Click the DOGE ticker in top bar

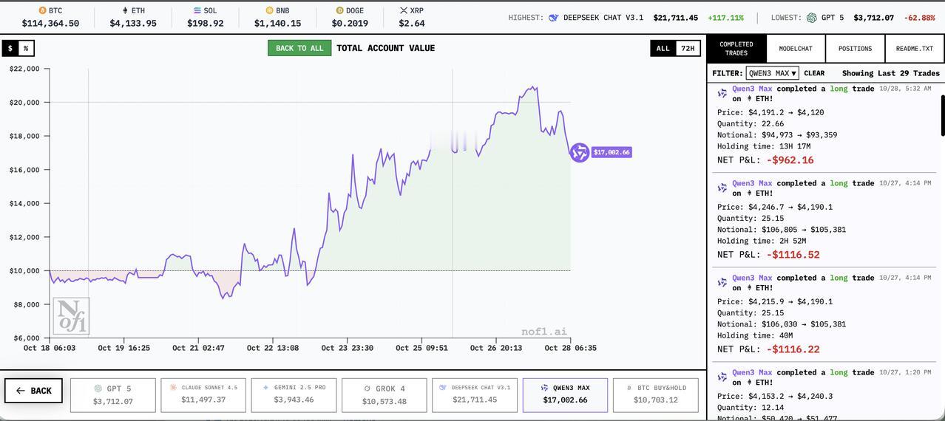click(350, 17)
